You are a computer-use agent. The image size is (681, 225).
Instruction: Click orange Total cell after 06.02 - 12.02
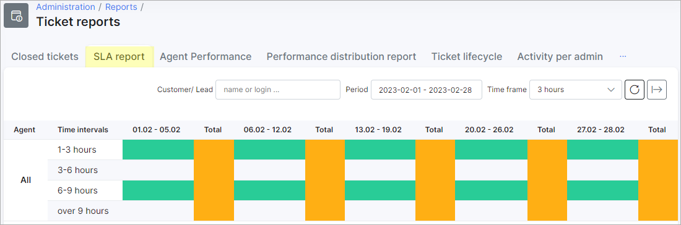(x=325, y=180)
